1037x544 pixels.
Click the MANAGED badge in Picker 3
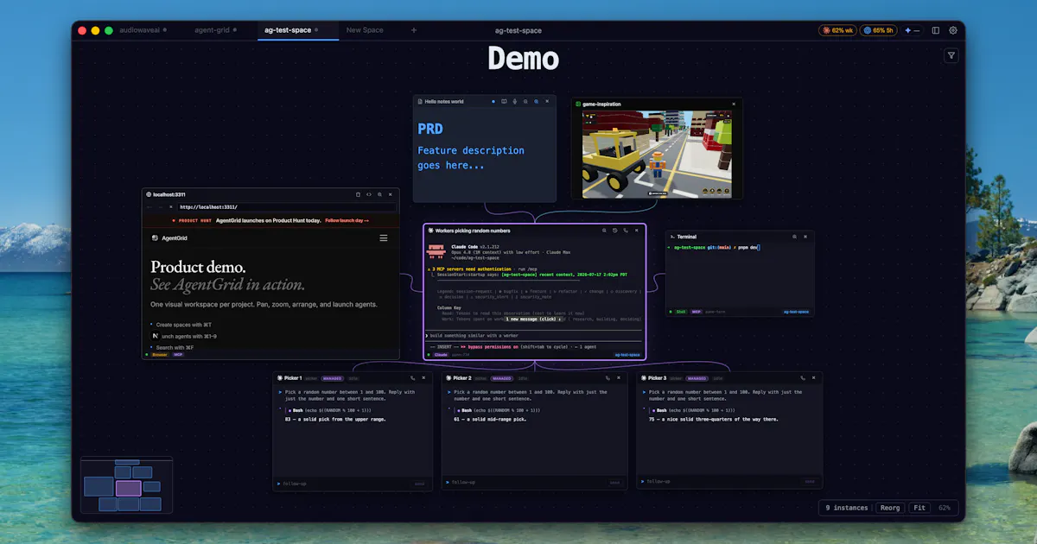697,378
